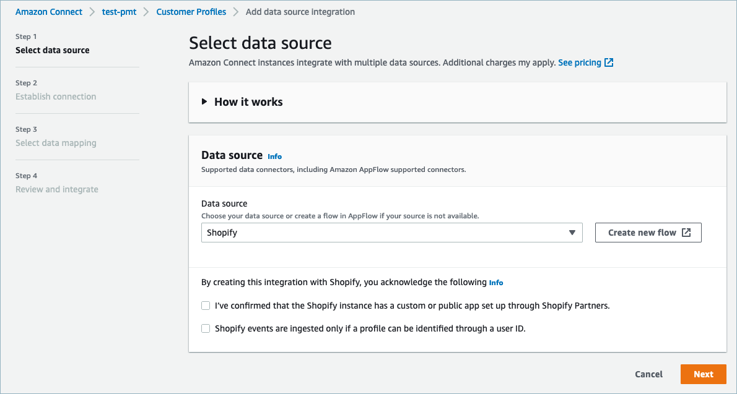Image resolution: width=737 pixels, height=394 pixels.
Task: Go to Step 4 Review and integrate
Action: 57,189
